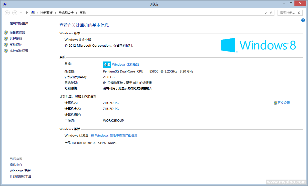Select 系统和安全 in the breadcrumb path
308x186 pixels.
tap(66, 13)
